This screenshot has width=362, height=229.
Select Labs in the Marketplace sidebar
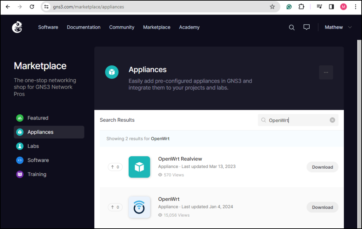pyautogui.click(x=49, y=146)
